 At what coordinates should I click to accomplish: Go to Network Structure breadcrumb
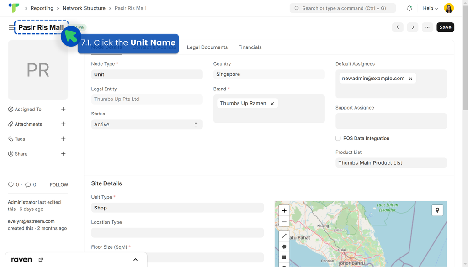point(84,8)
